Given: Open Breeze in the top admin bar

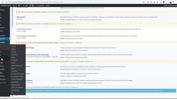Looking at the screenshot, I should (48, 5).
